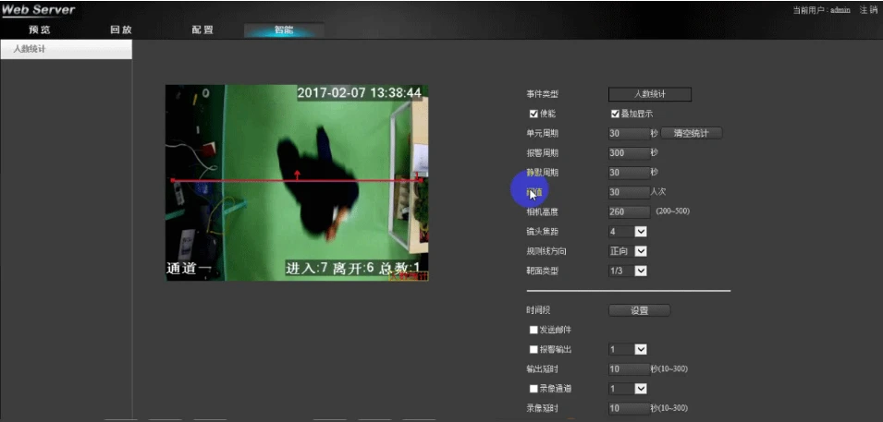883x422 pixels.
Task: Expand the 镜头焦距 (Lens focal length) dropdown
Action: click(x=640, y=232)
